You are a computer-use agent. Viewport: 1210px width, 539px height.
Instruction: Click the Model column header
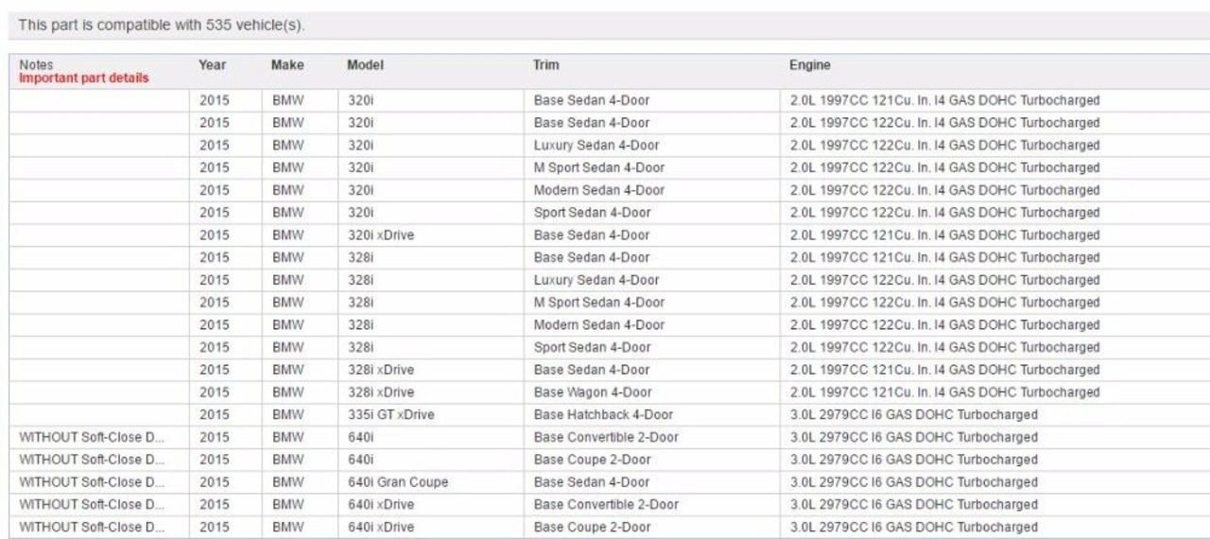pos(365,65)
